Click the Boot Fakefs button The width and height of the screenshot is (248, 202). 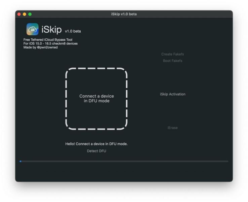pos(172,61)
